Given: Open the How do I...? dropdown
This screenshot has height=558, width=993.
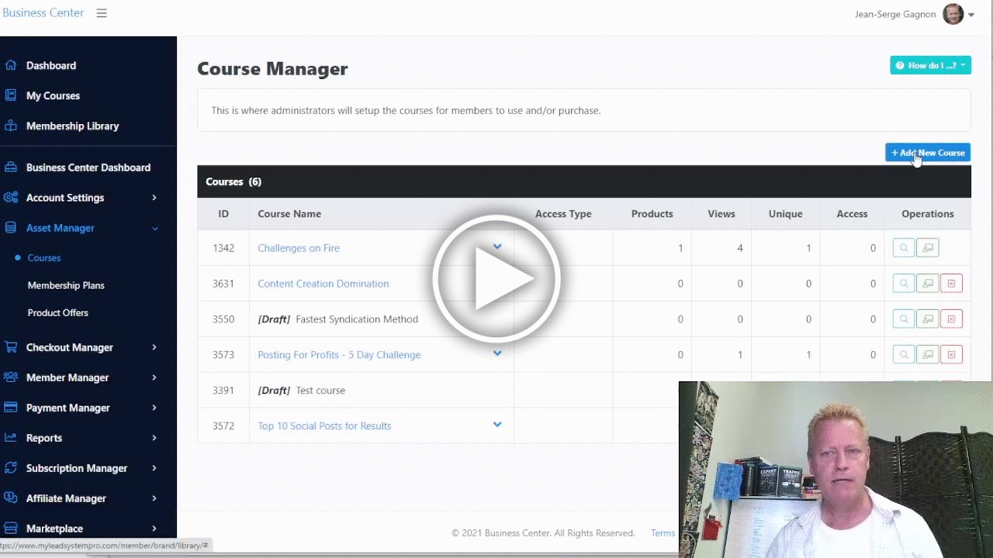Looking at the screenshot, I should [930, 65].
